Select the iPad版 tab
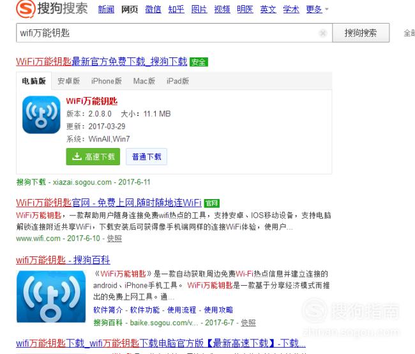The image size is (415, 354). 178,81
